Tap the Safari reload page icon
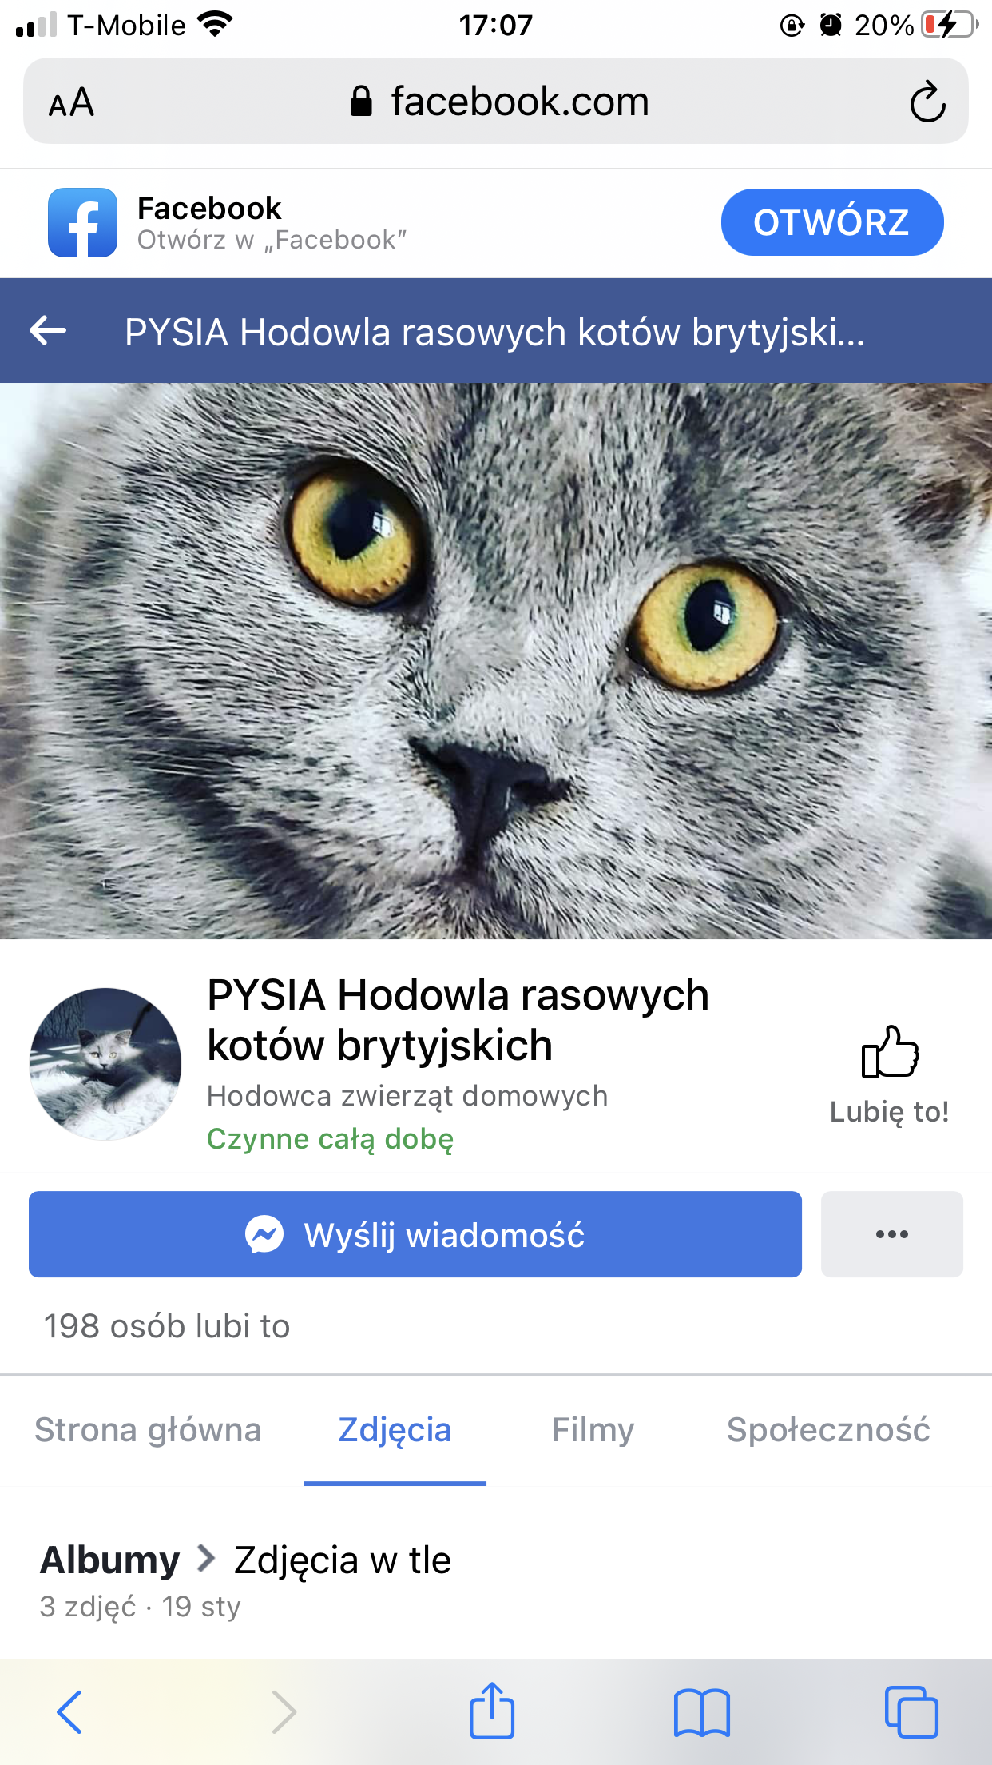This screenshot has width=992, height=1765. [927, 102]
